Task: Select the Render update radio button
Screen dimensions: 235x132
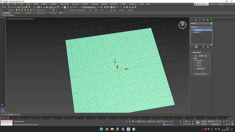Action: click(195, 63)
